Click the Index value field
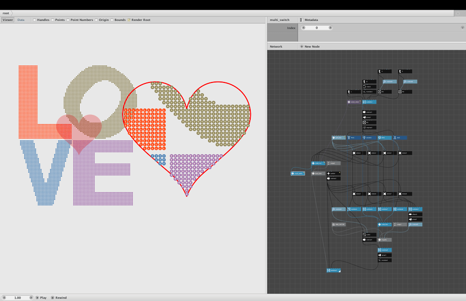The height and width of the screenshot is (301, 466). [317, 27]
